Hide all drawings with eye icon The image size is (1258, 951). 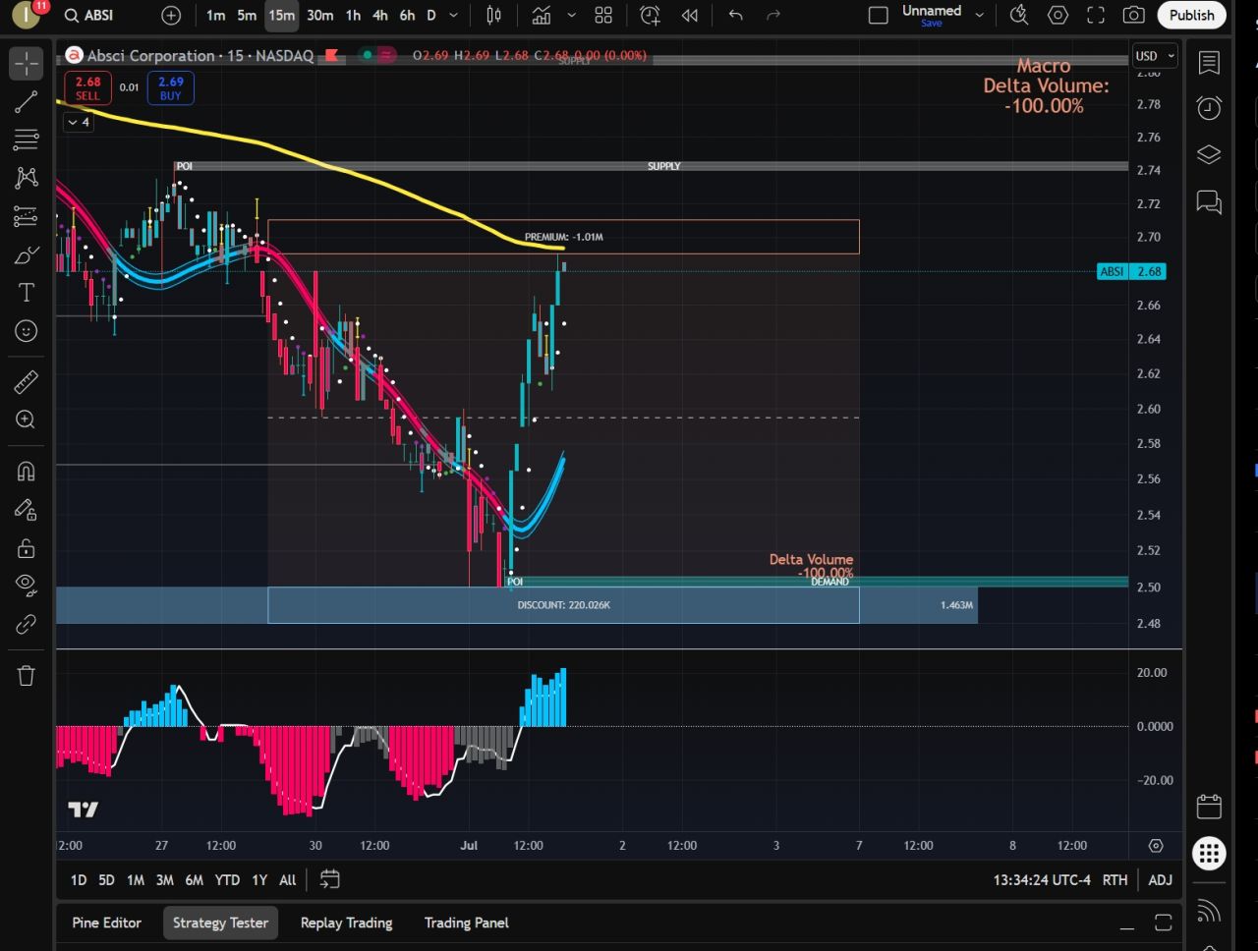27,587
